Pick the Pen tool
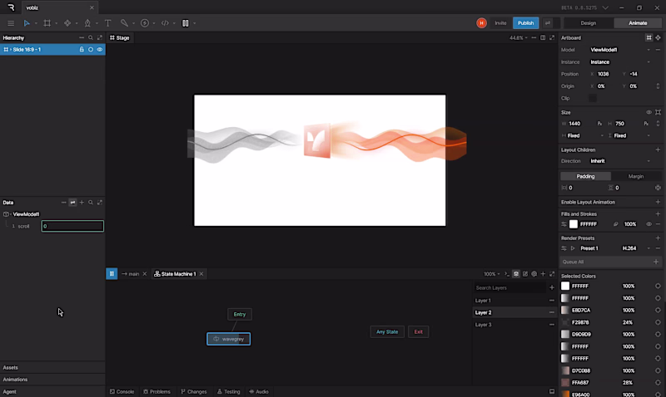666x397 pixels. click(87, 23)
